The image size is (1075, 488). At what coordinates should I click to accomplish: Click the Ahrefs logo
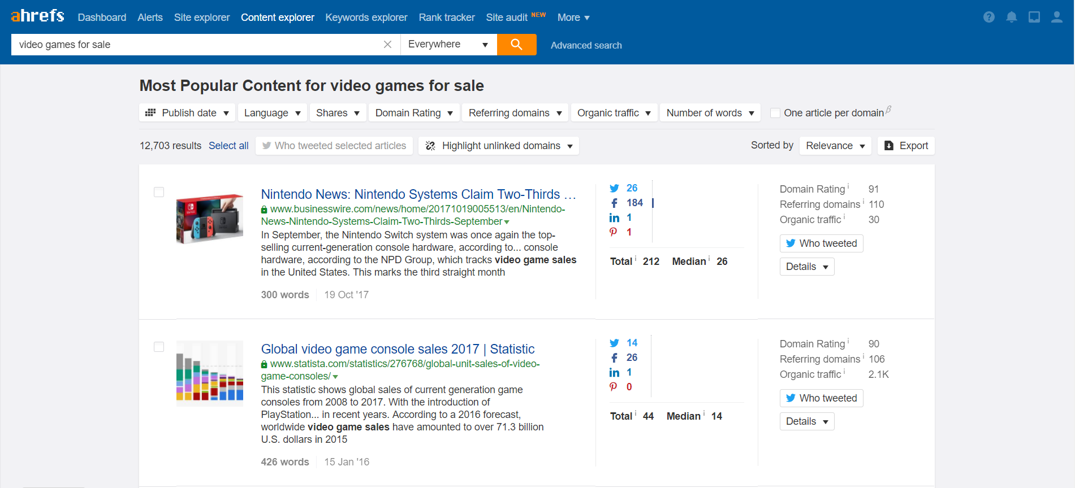[37, 16]
